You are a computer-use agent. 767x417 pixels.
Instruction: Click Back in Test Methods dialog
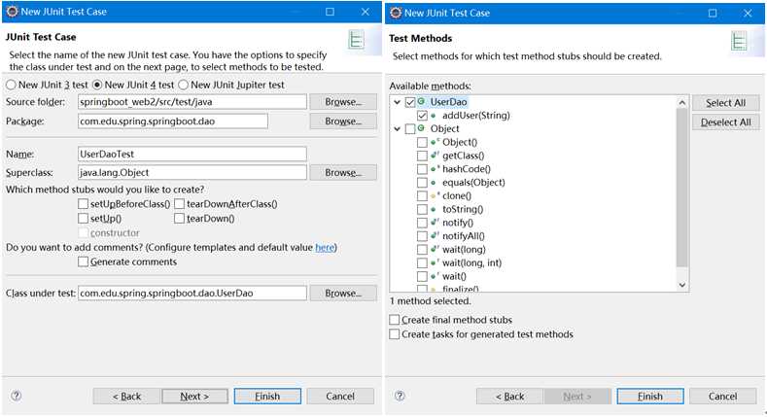[509, 396]
